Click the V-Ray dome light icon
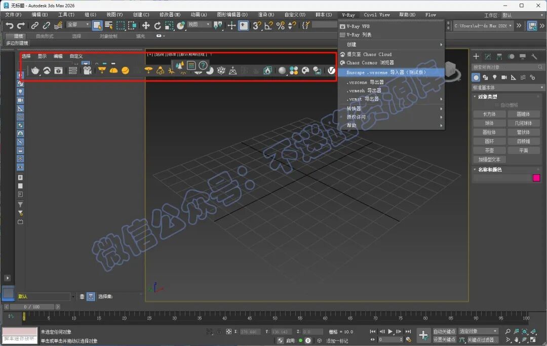This screenshot has height=346, width=547. pyautogui.click(x=114, y=70)
